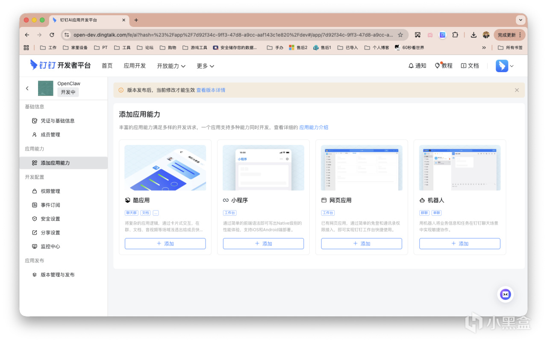Viewport: 547px width, 342px height.
Task: Open 教程 tutorials
Action: point(444,66)
